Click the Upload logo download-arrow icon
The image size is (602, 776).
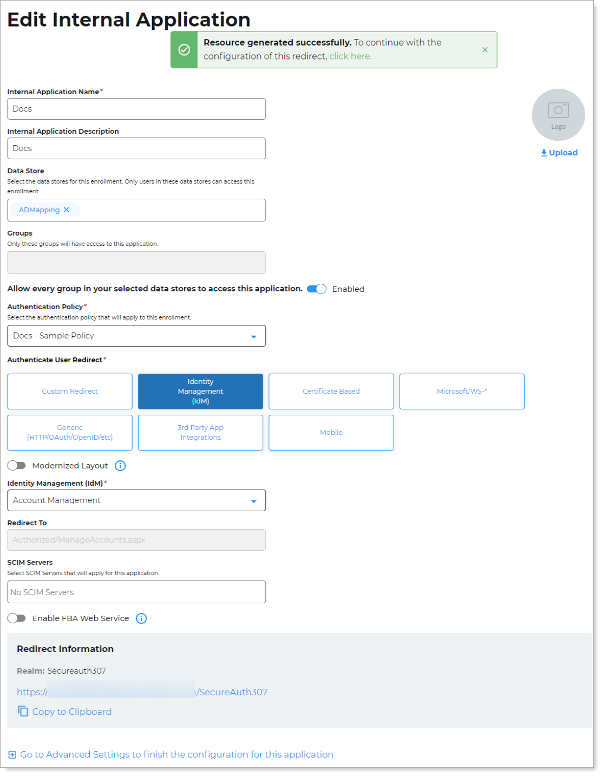coord(544,153)
